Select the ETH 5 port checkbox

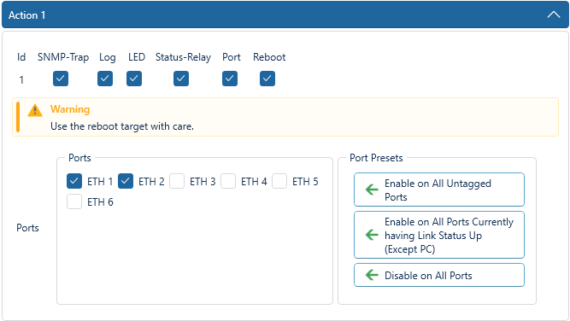pyautogui.click(x=279, y=181)
